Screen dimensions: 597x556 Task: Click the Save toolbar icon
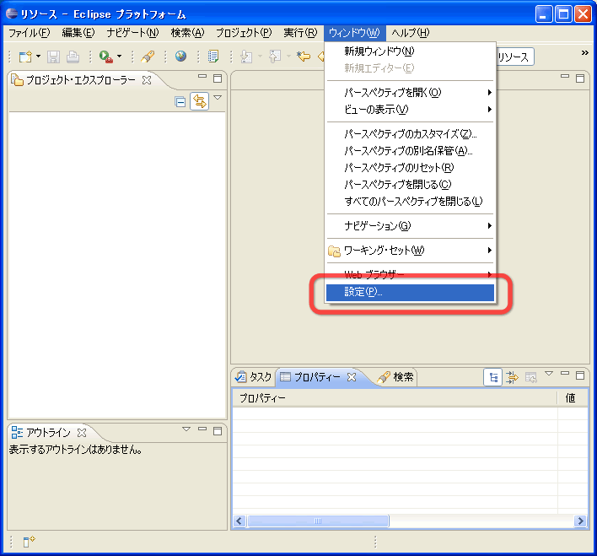click(x=53, y=57)
